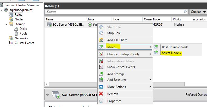This screenshot has height=107, width=207.
Task: Select the Disks tree item label
Action: point(23,29)
